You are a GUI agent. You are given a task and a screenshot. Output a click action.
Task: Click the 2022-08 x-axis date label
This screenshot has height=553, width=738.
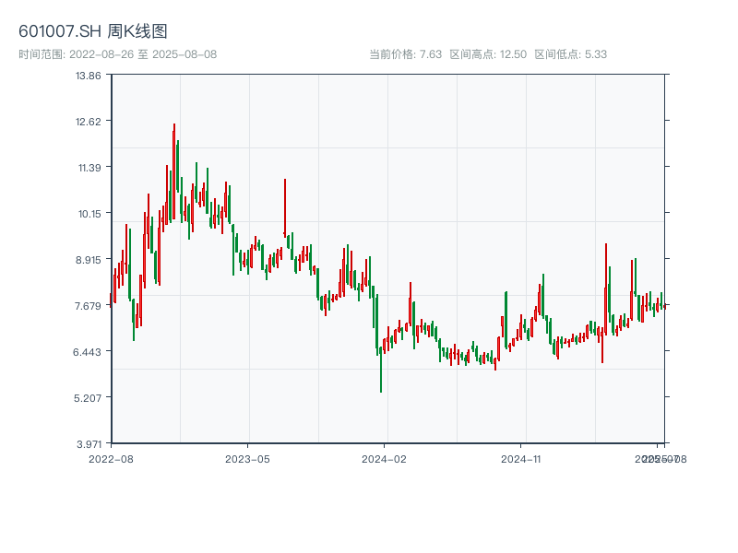tap(111, 458)
